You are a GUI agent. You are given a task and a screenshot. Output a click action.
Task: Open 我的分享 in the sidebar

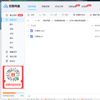(x=13, y=57)
